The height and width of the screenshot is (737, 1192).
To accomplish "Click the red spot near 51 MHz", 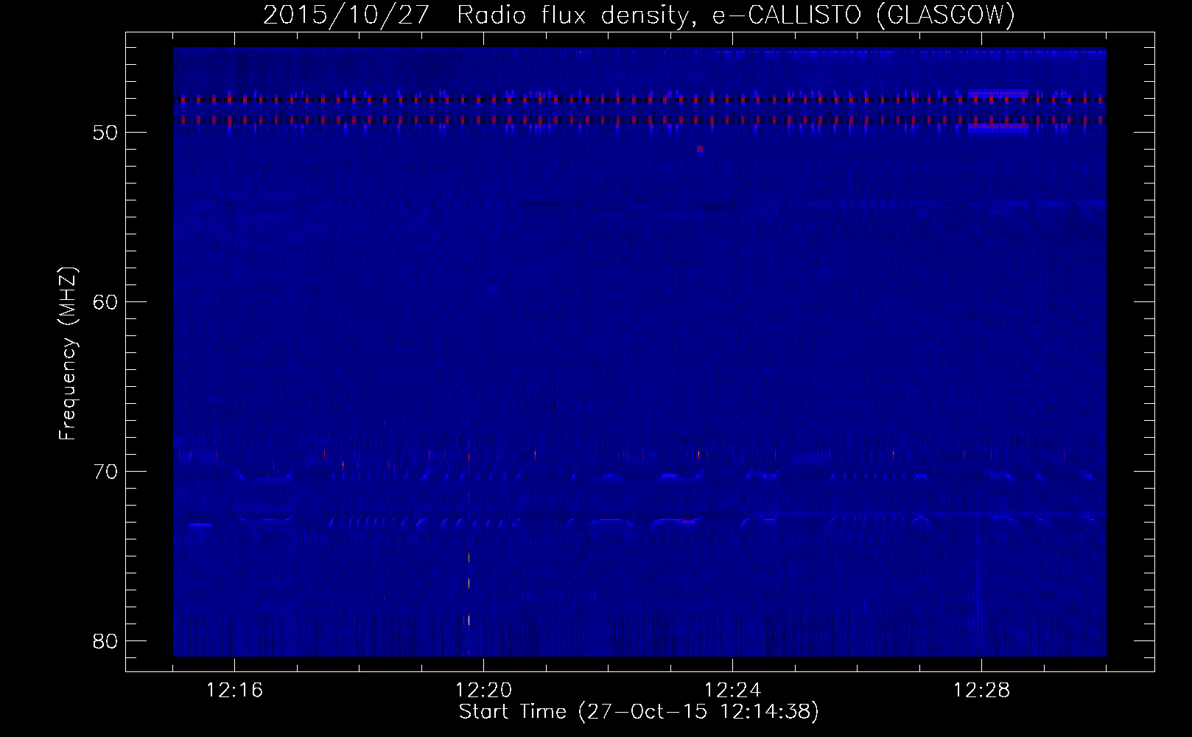I will coord(700,149).
